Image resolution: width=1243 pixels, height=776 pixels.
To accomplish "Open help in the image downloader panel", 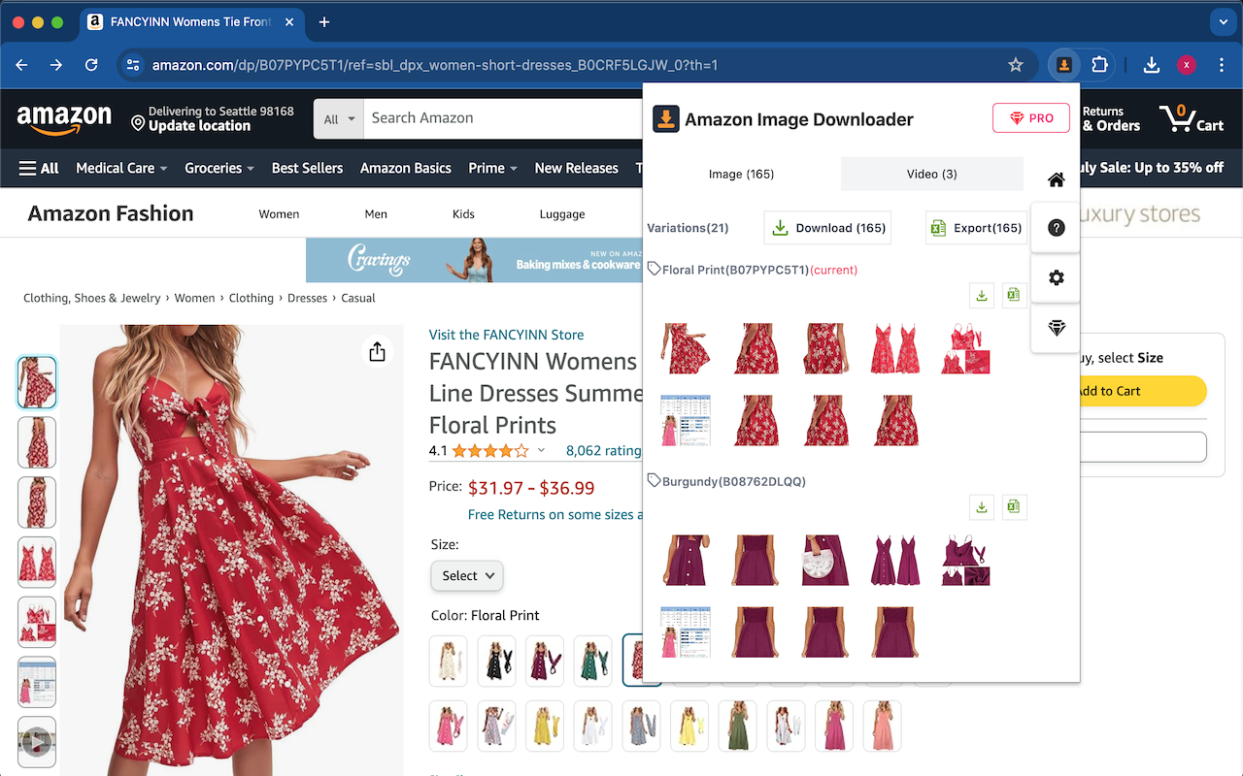I will pyautogui.click(x=1057, y=228).
